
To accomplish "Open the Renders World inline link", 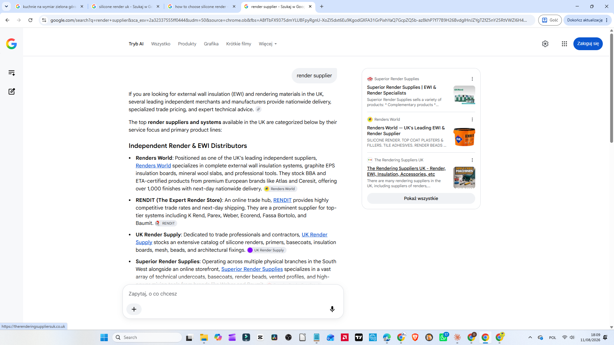I will (153, 165).
